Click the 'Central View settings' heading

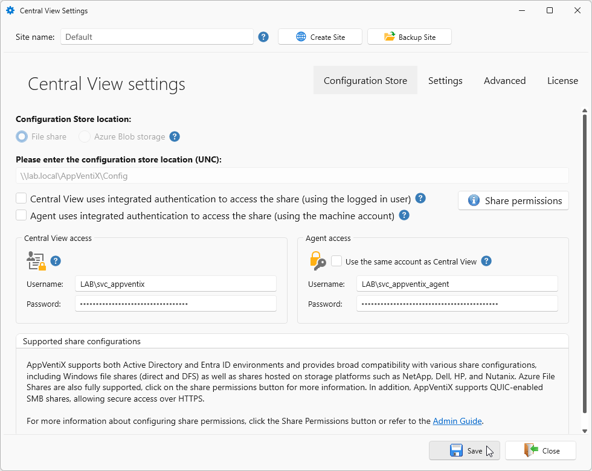click(x=106, y=84)
